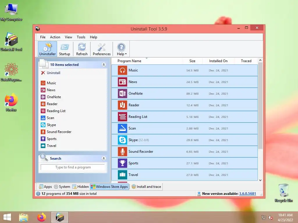Select Skype in the side panel list
298x223 pixels.
point(49,125)
